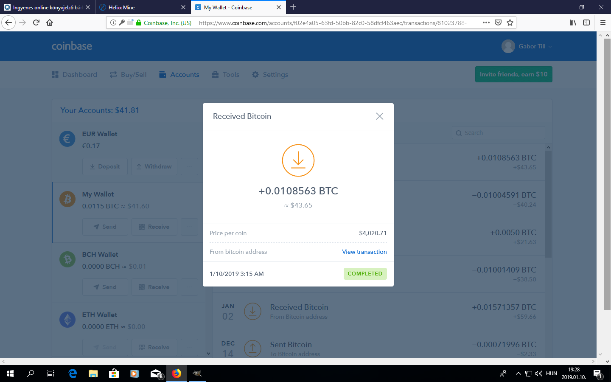
Task: Select the BCH Wallet icon
Action: [x=67, y=259]
